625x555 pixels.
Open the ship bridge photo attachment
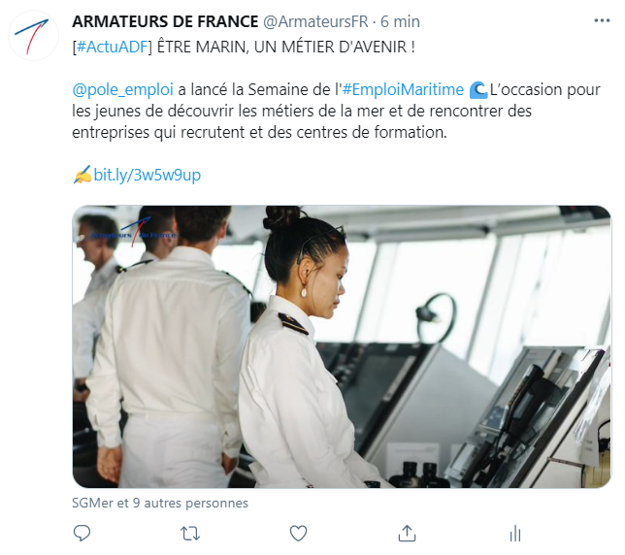tap(342, 346)
